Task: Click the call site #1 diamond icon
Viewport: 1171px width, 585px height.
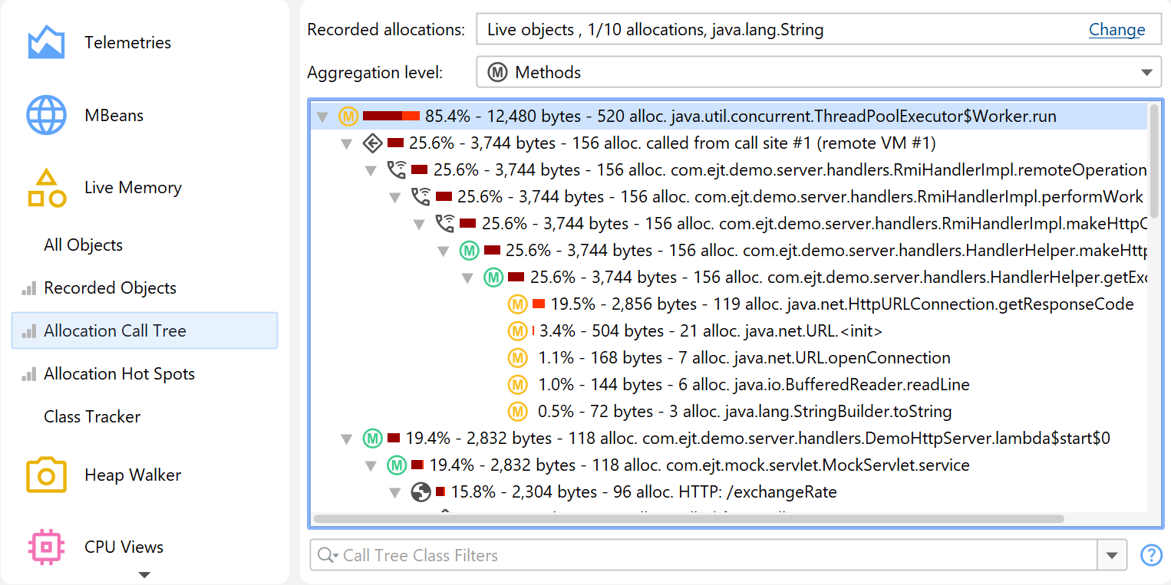Action: click(372, 143)
